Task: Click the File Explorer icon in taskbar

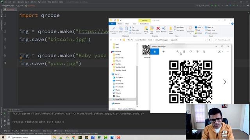Action: [x=54, y=137]
